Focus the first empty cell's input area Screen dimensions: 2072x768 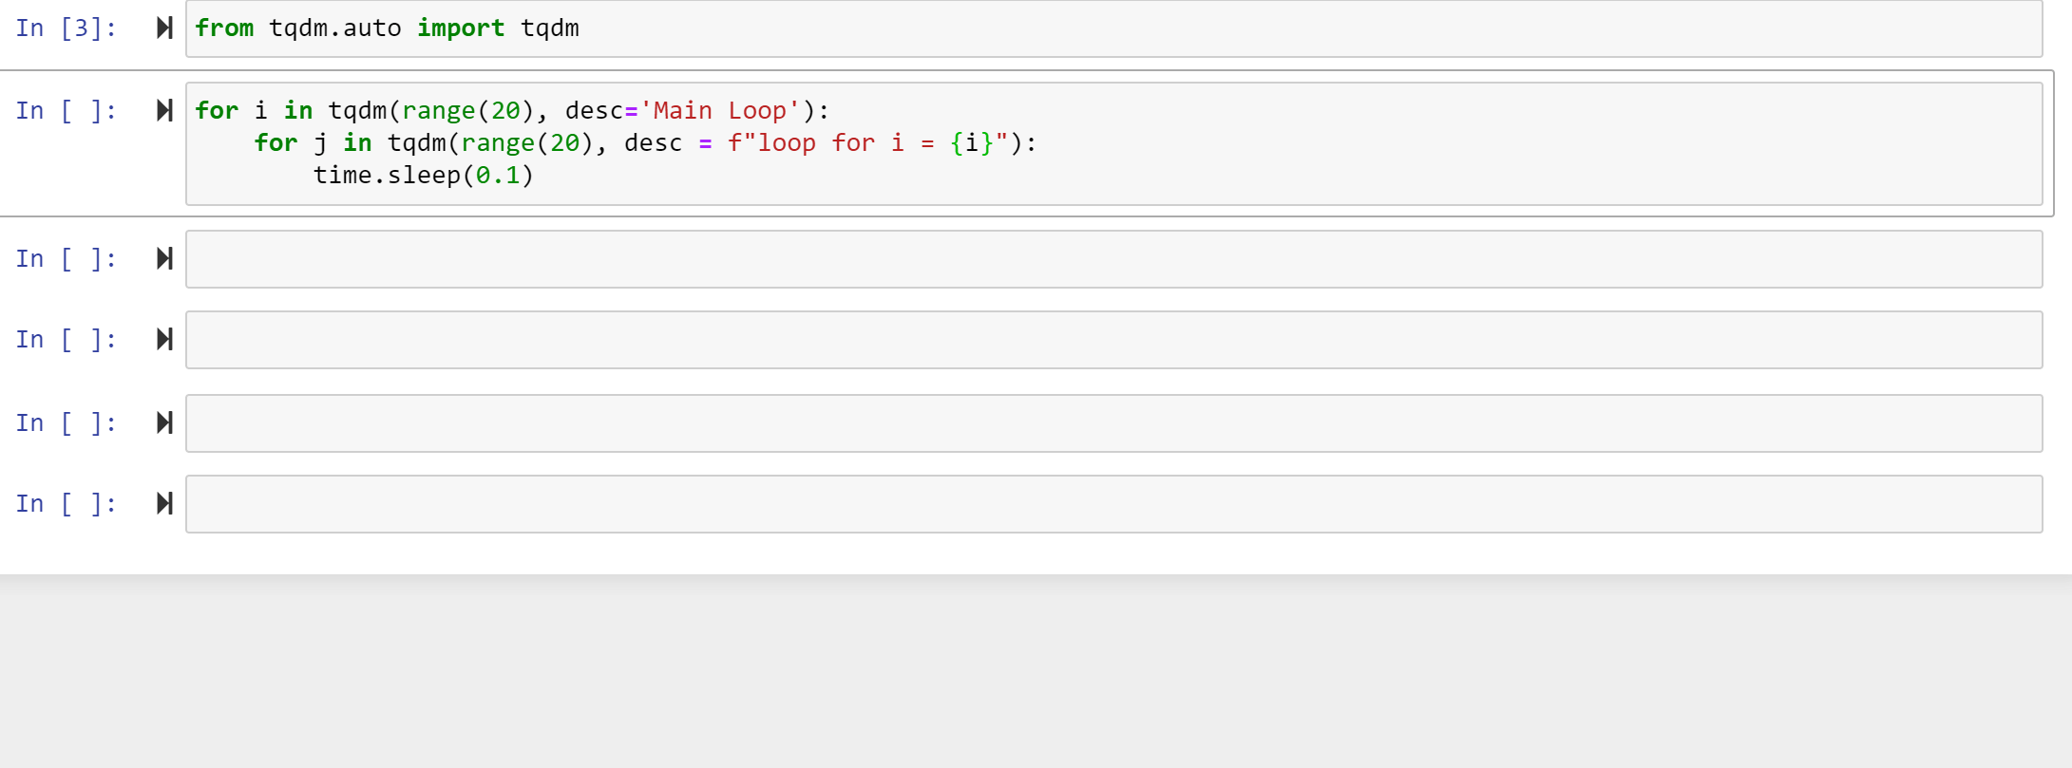[x=1113, y=259]
